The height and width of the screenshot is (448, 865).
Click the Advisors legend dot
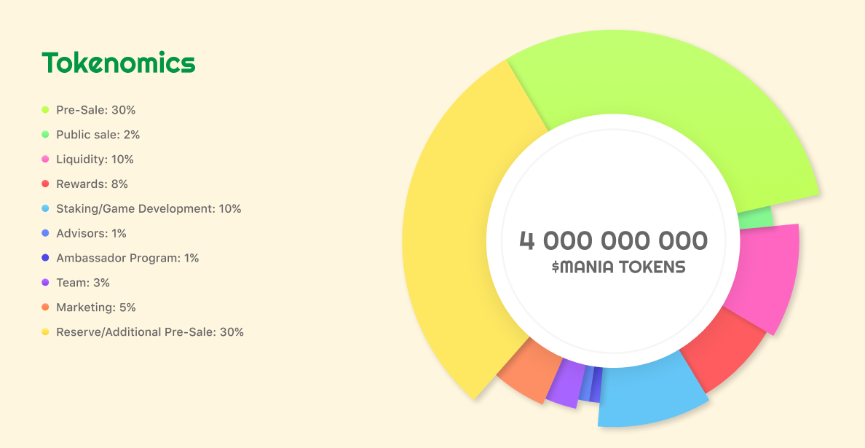click(45, 234)
